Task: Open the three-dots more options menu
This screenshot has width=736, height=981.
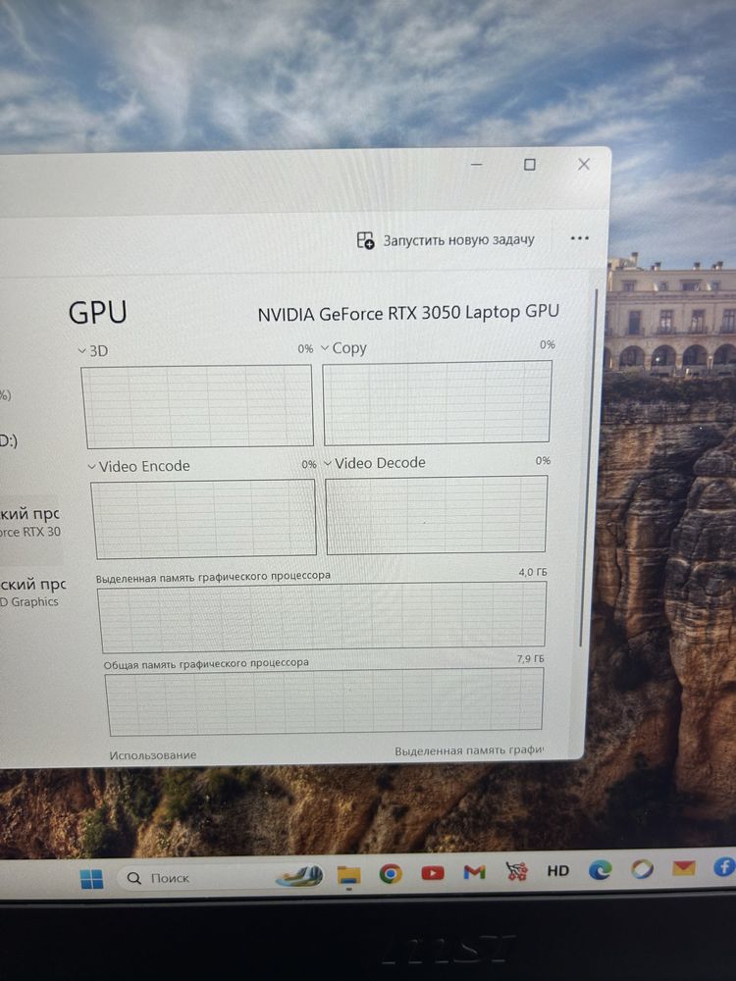Action: (580, 238)
